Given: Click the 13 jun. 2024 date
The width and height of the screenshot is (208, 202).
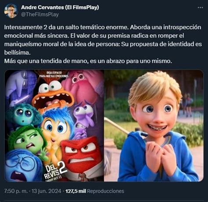Looking at the screenshot, I should click(47, 191).
